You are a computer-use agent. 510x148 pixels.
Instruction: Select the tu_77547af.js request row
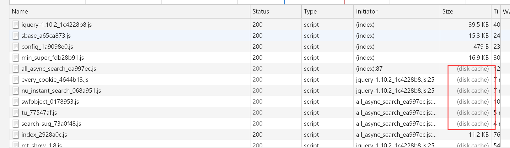(39, 112)
